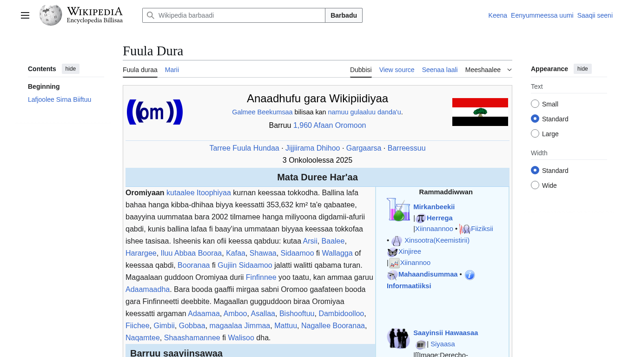635x357 pixels.
Task: Click the pi icon beside Herrega
Action: [x=421, y=218]
